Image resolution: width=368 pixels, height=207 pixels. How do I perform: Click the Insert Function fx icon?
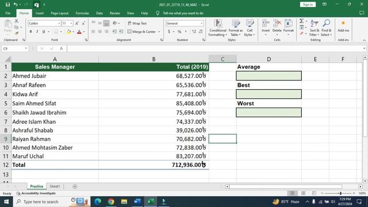(62, 48)
